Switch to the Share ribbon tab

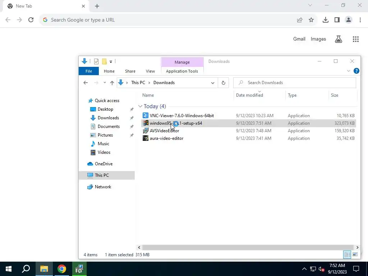(130, 71)
